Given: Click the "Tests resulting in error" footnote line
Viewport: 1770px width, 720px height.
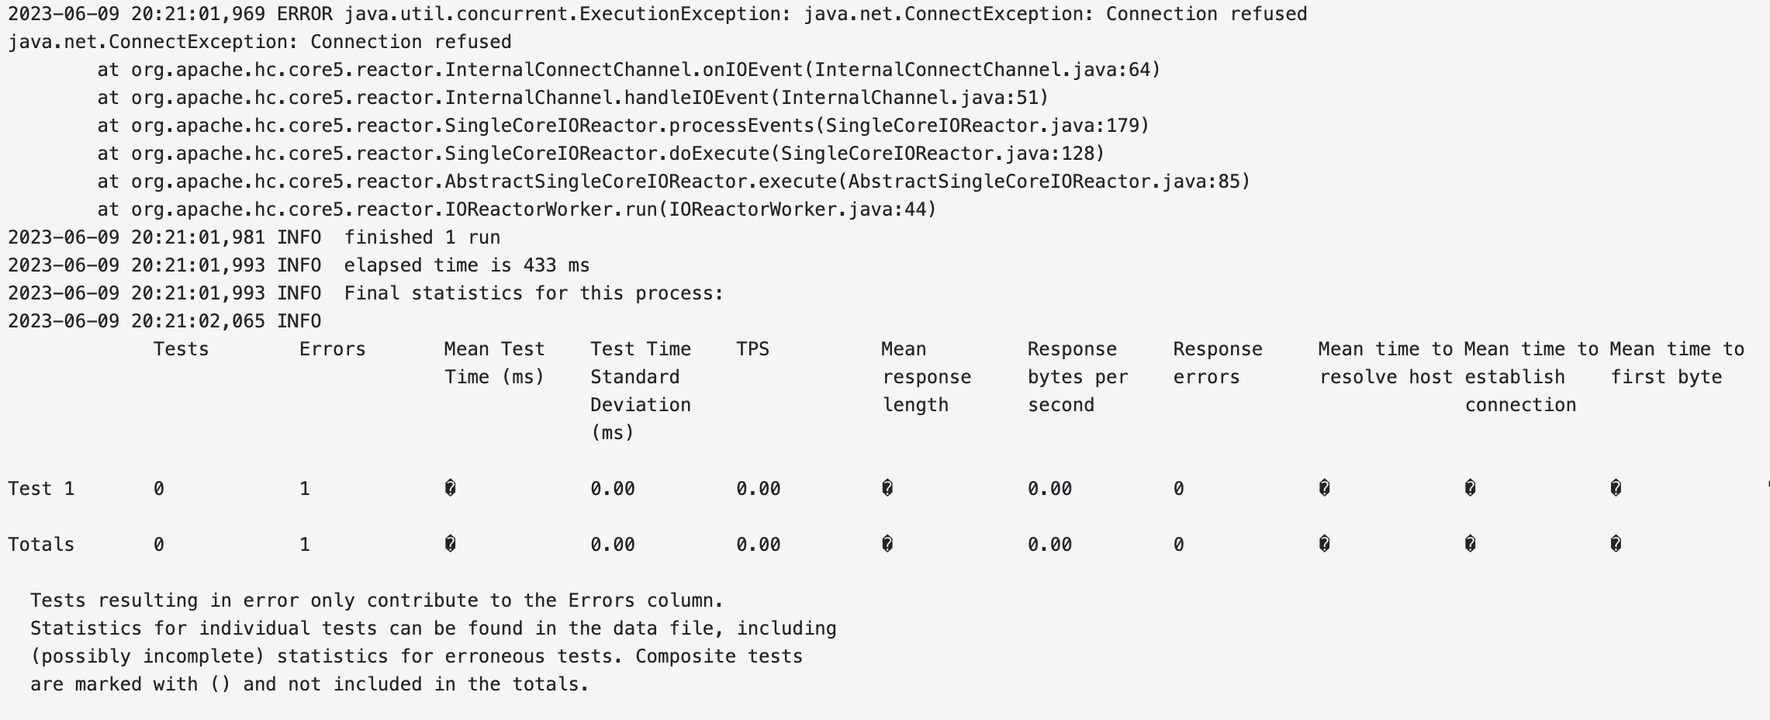Looking at the screenshot, I should pos(376,601).
